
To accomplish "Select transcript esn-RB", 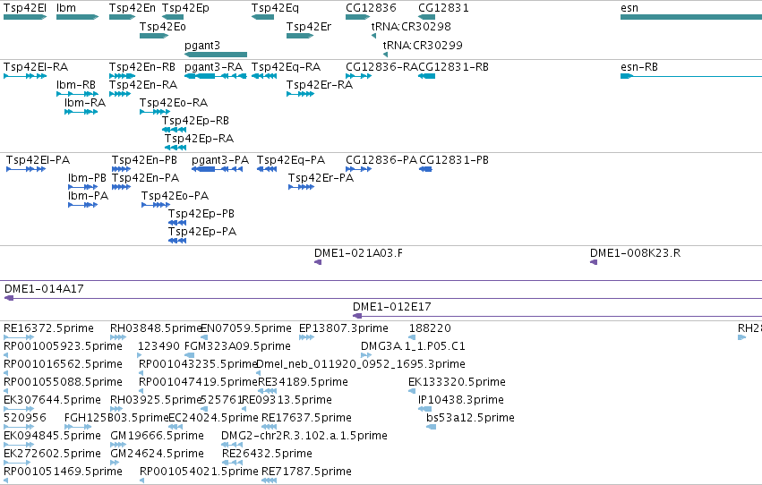I will tap(691, 76).
